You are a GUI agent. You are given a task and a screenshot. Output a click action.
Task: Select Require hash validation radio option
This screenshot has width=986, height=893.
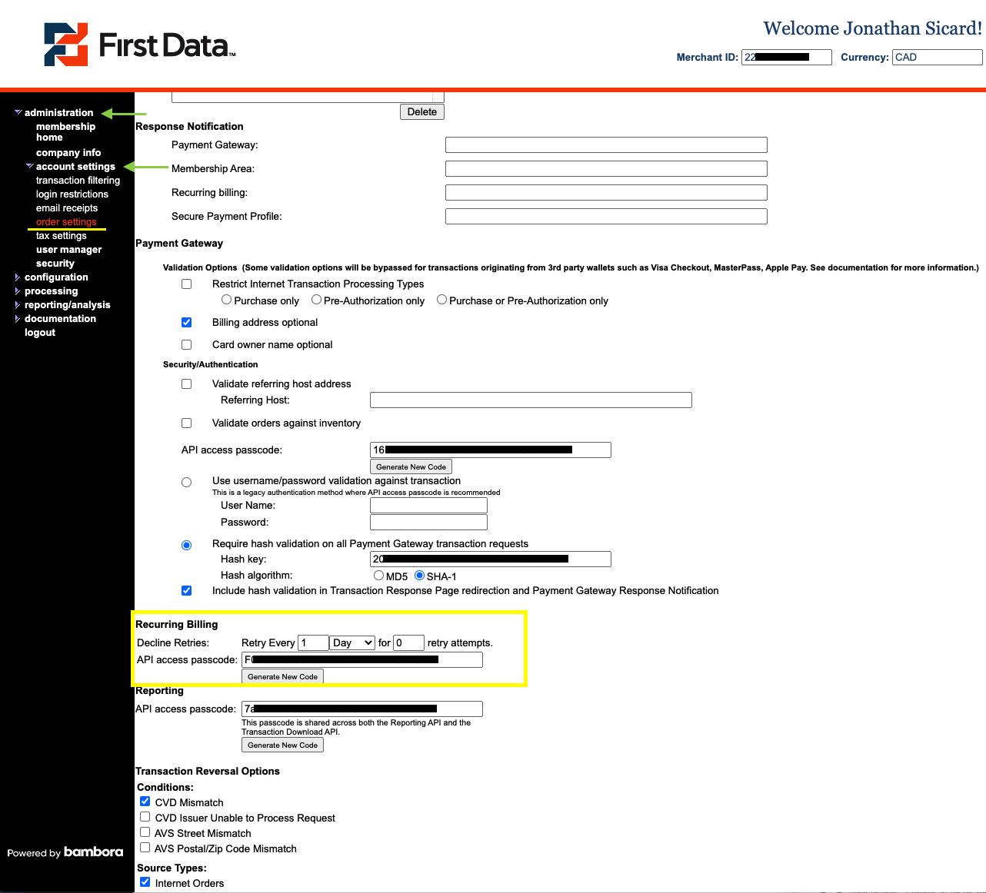[186, 545]
